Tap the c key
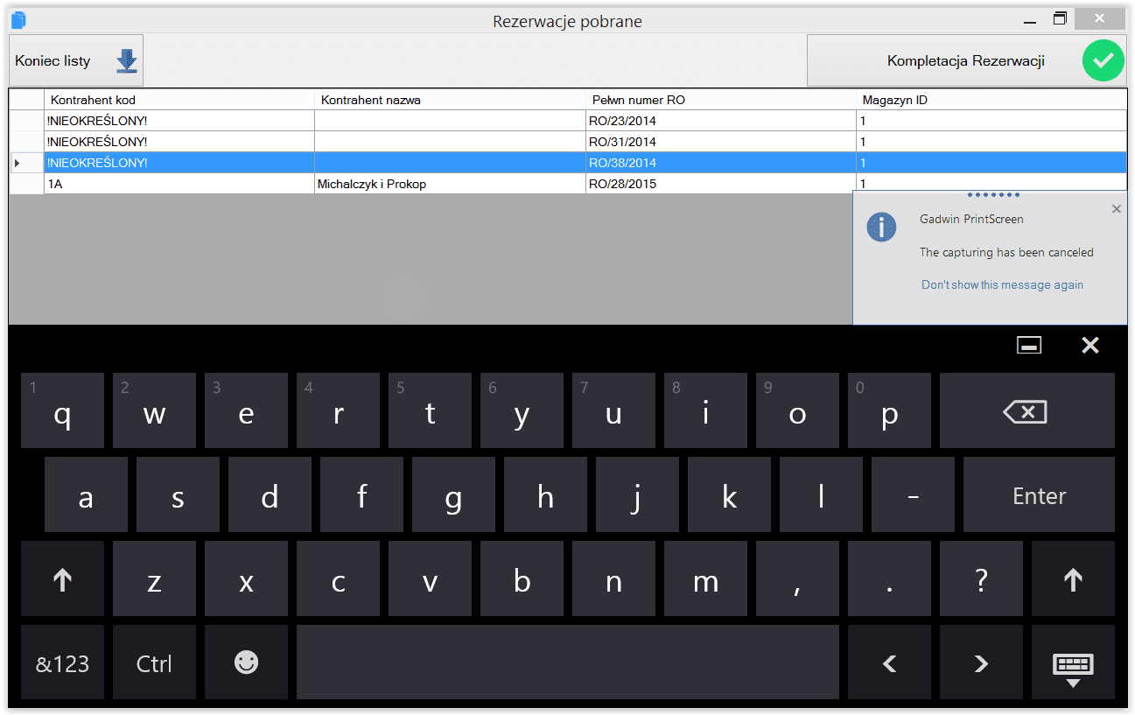The image size is (1135, 715). point(338,578)
